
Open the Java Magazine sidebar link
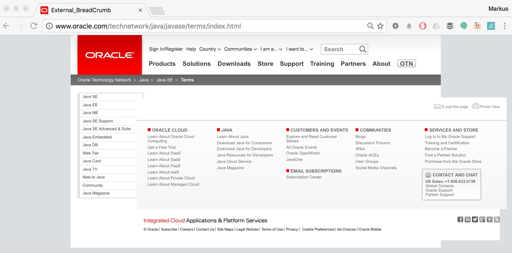96,193
